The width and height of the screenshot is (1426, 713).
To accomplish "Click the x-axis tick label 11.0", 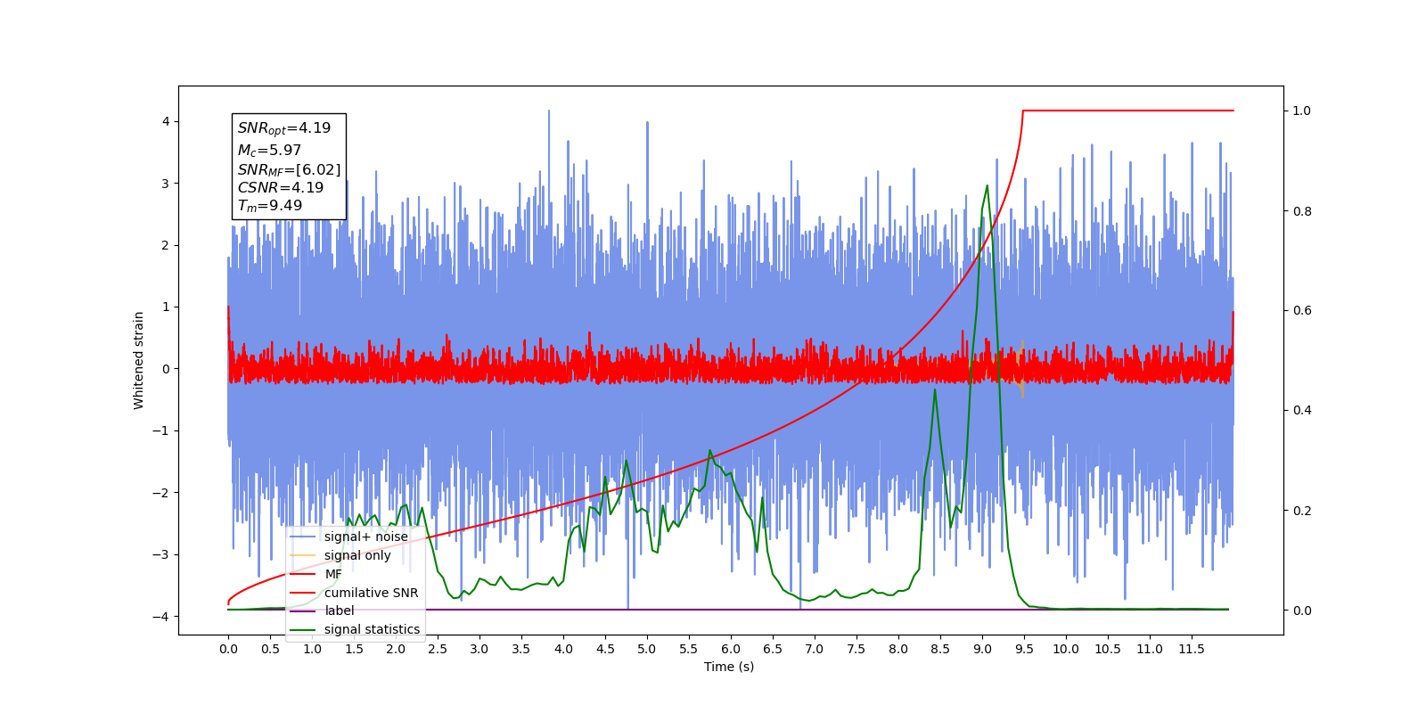I will pos(1150,649).
